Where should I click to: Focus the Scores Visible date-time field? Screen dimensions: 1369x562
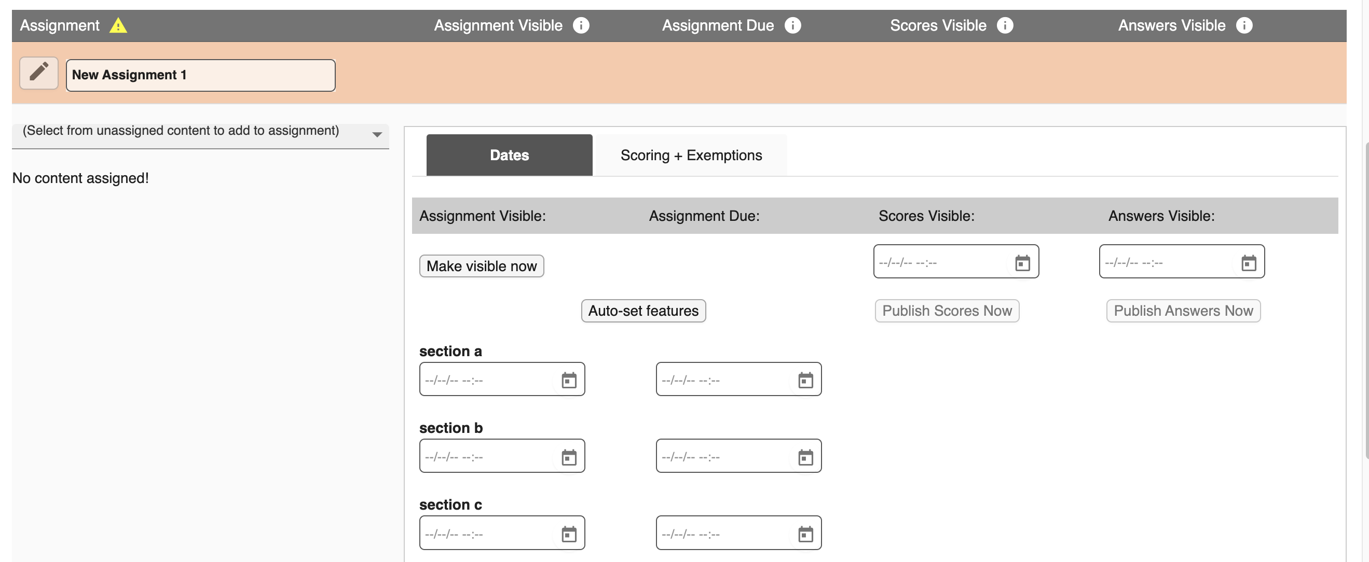point(955,261)
